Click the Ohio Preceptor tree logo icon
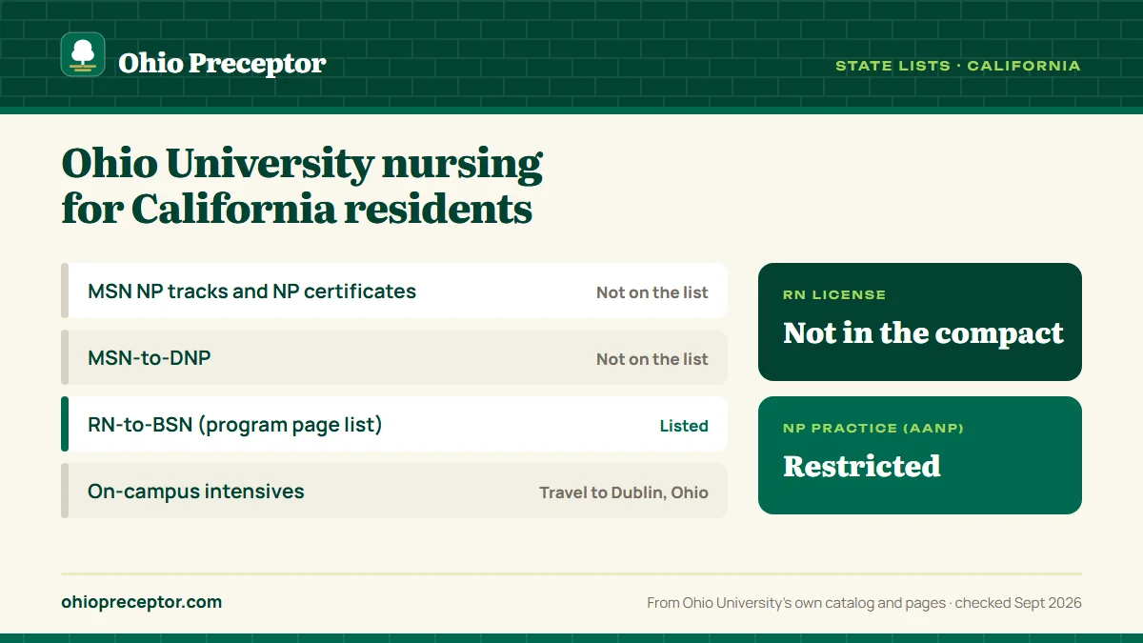This screenshot has height=643, width=1143. (x=83, y=54)
